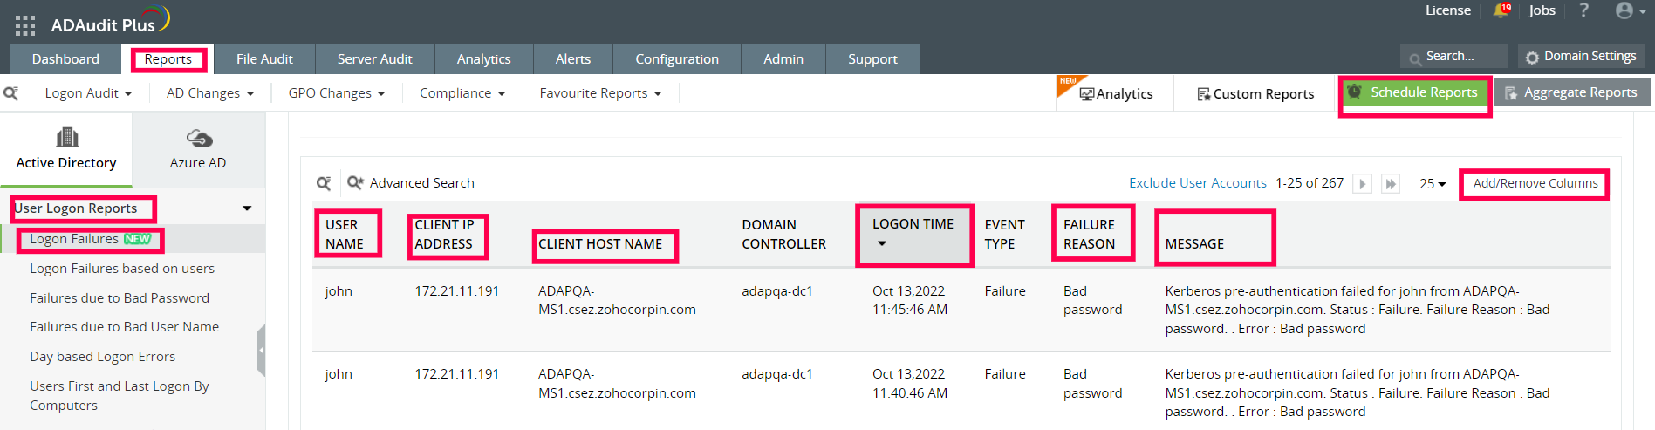Open the help question mark icon
The height and width of the screenshot is (430, 1655).
tap(1583, 10)
